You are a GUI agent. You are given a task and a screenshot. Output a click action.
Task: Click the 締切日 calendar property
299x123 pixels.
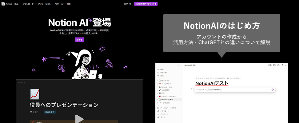click(34, 112)
